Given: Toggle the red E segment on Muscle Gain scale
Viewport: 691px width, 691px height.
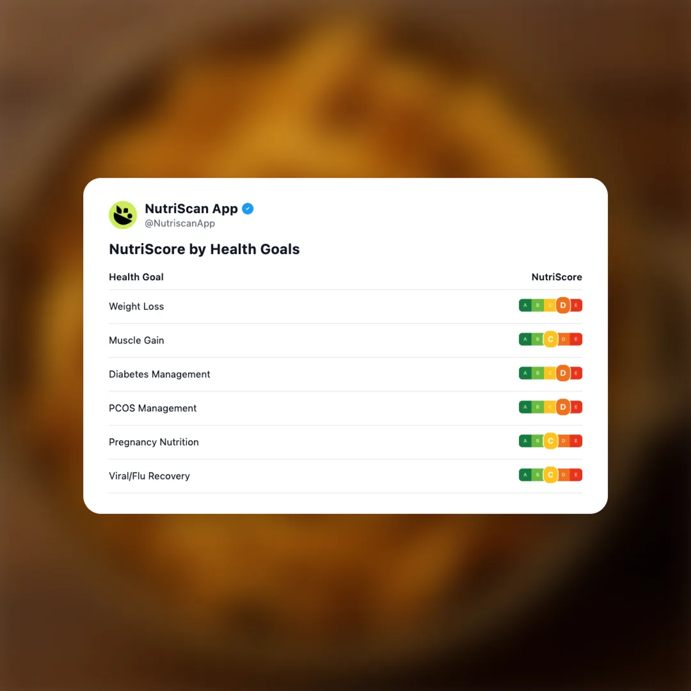Looking at the screenshot, I should (576, 339).
